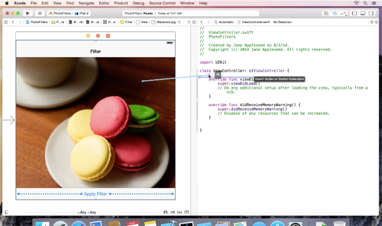The image size is (382, 226).
Task: Toggle the Debug area visibility
Action: point(363,14)
